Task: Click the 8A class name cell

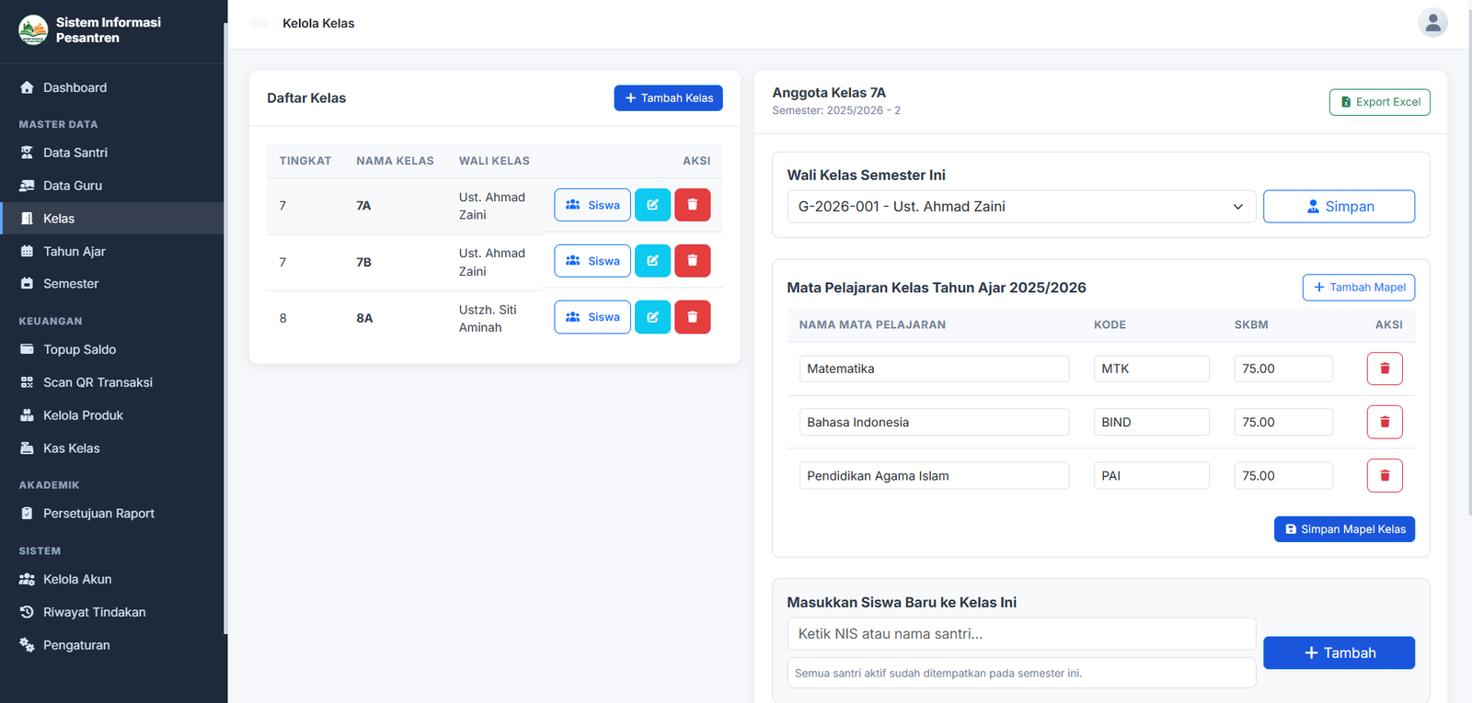Action: (364, 318)
